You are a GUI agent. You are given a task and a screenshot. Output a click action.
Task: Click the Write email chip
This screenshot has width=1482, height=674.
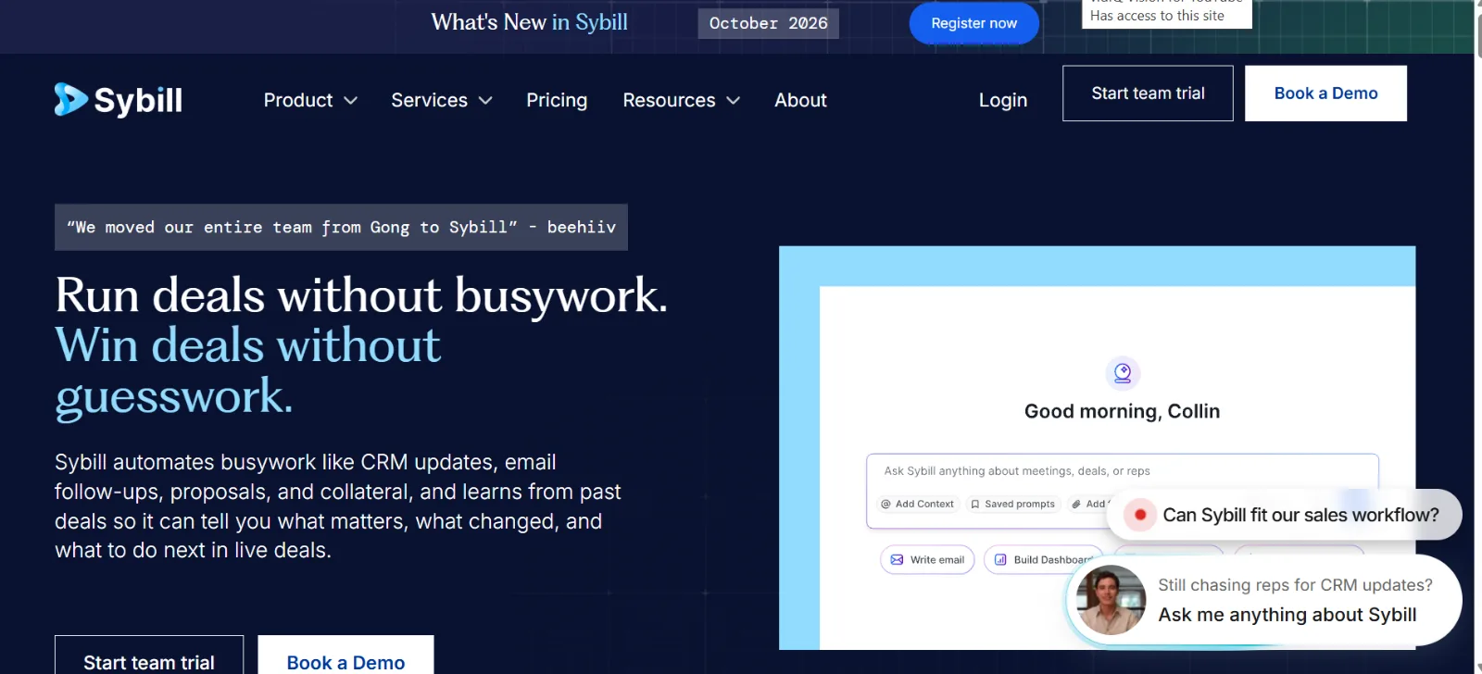click(927, 559)
